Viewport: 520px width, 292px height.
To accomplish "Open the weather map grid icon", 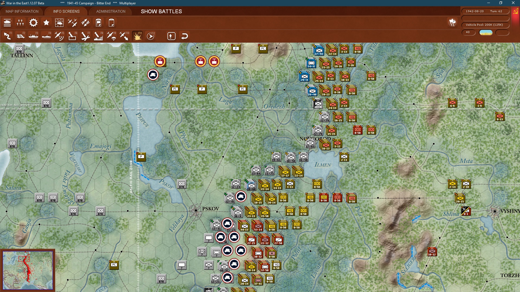I will (x=59, y=23).
